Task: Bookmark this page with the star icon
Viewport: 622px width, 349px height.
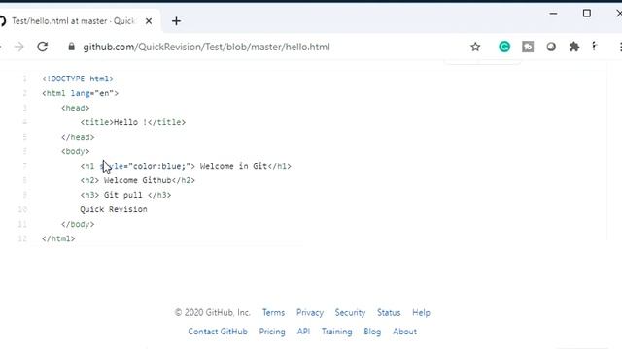Action: pyautogui.click(x=475, y=47)
